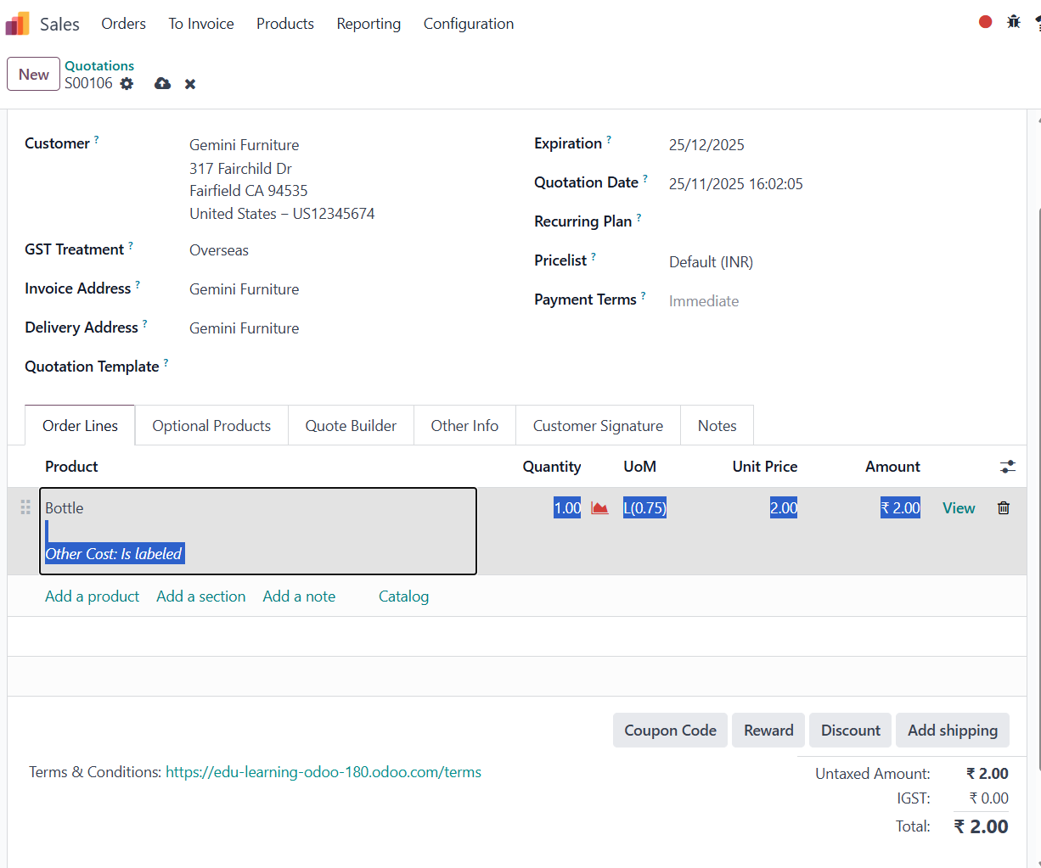Delete the Bottle order line with trash icon

point(1004,508)
